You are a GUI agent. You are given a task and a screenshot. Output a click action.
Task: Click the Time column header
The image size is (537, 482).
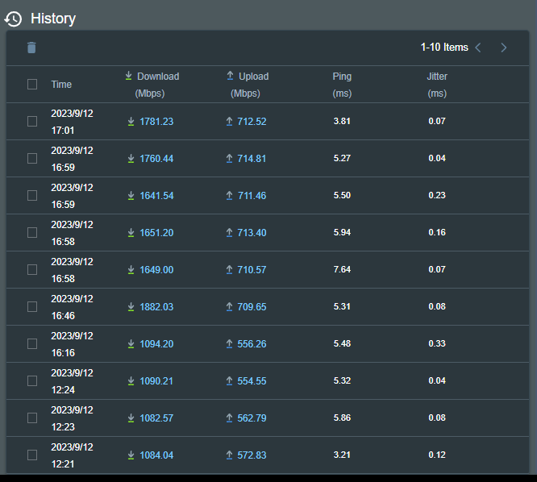pyautogui.click(x=61, y=85)
